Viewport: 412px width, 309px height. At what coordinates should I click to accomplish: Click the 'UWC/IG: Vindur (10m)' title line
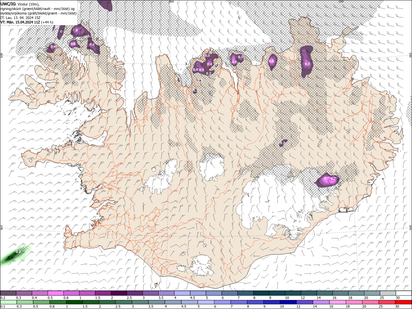(x=20, y=4)
